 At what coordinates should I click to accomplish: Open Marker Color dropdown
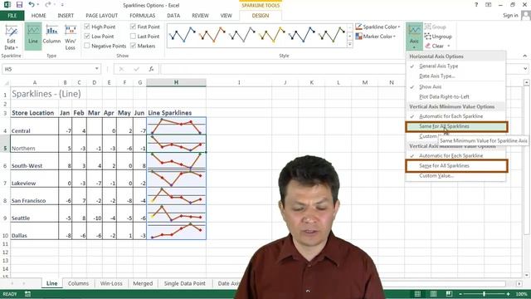click(375, 36)
